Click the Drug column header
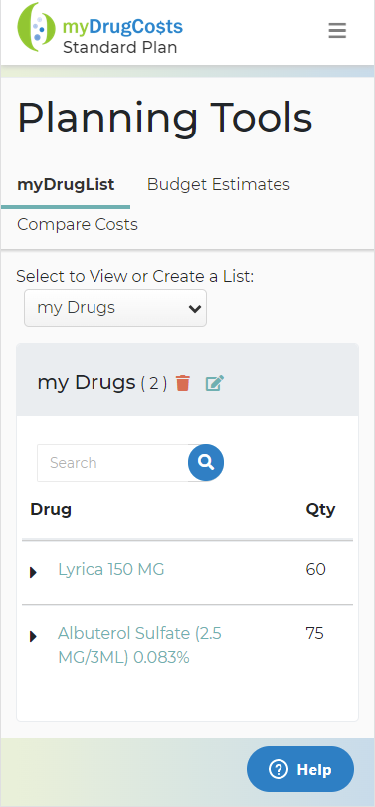The width and height of the screenshot is (375, 807). pyautogui.click(x=51, y=509)
